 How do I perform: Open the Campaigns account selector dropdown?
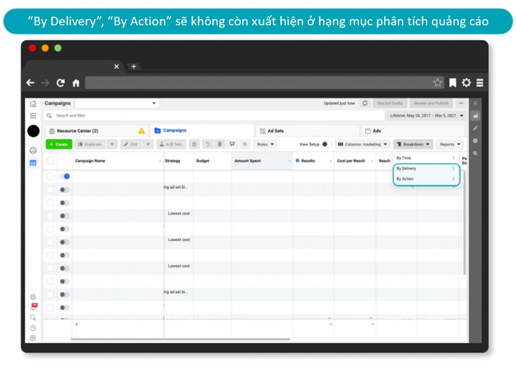[x=117, y=103]
